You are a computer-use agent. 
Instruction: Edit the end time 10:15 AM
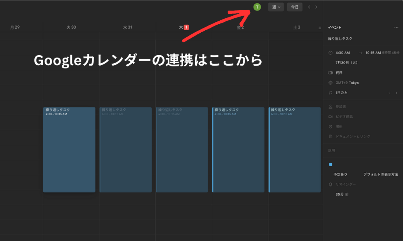click(x=373, y=53)
